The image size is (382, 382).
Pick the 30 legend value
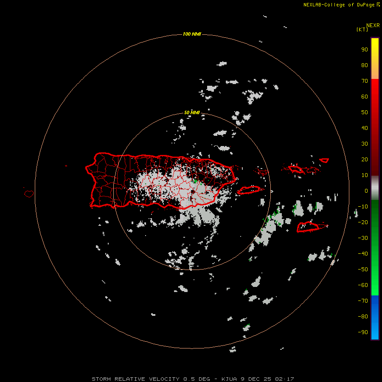click(365, 144)
